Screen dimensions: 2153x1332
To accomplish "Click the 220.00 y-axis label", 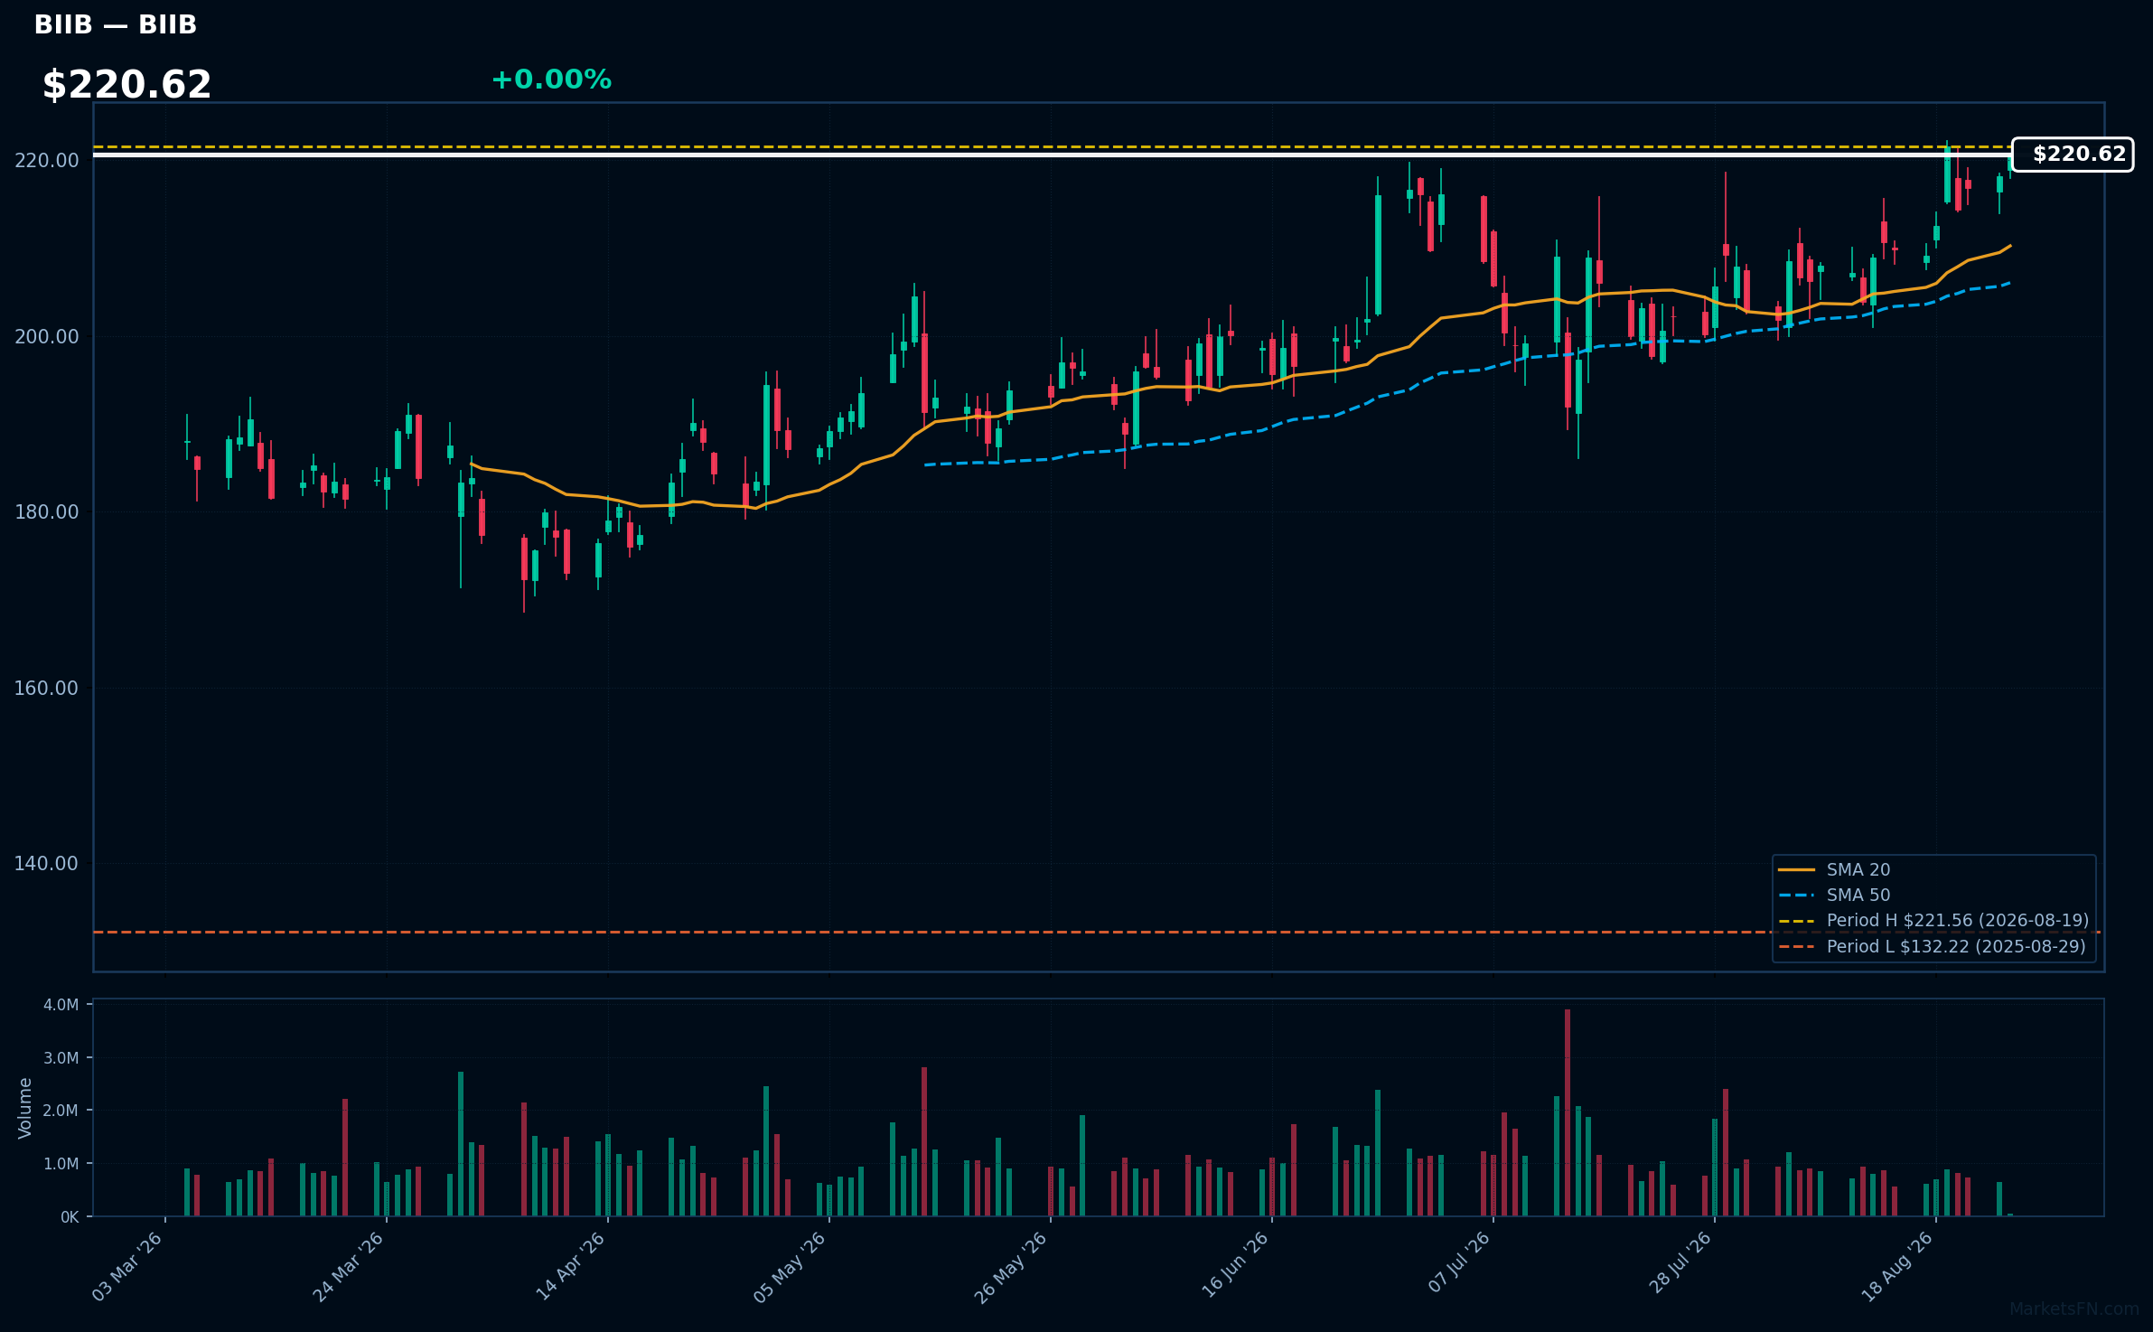I will (x=47, y=161).
